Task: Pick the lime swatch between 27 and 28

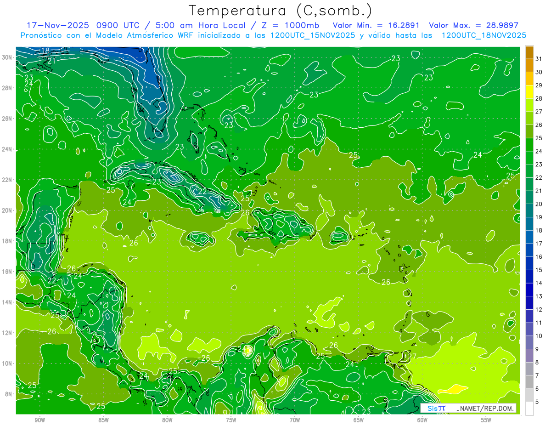Action: click(529, 105)
